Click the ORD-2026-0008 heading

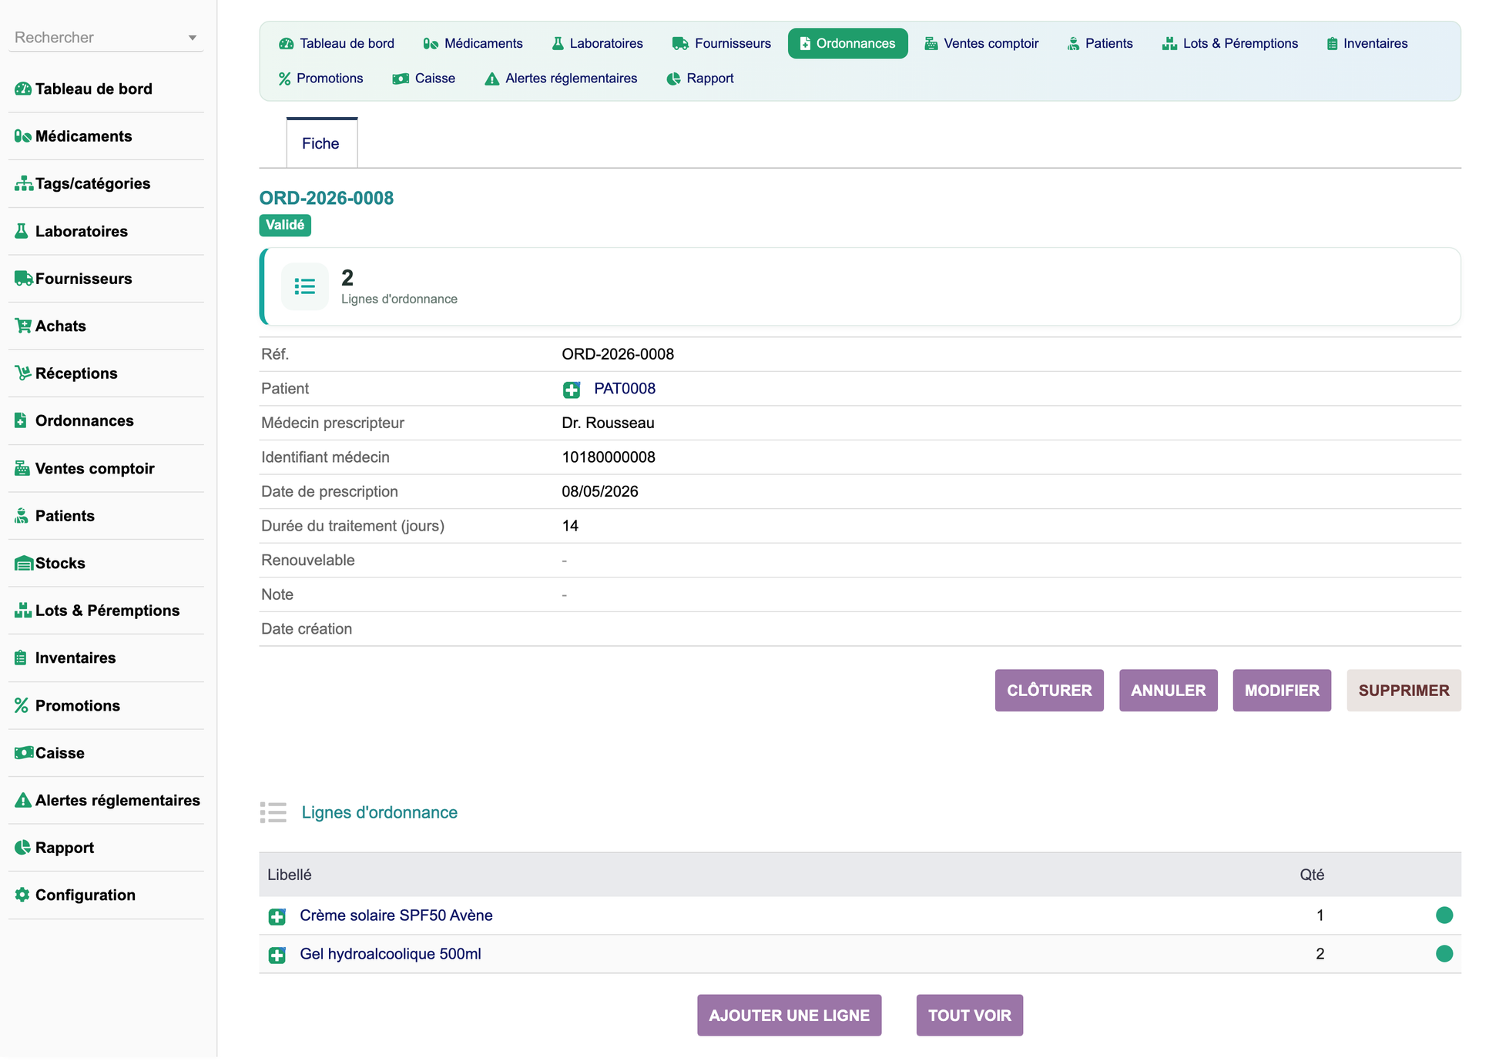(x=327, y=199)
